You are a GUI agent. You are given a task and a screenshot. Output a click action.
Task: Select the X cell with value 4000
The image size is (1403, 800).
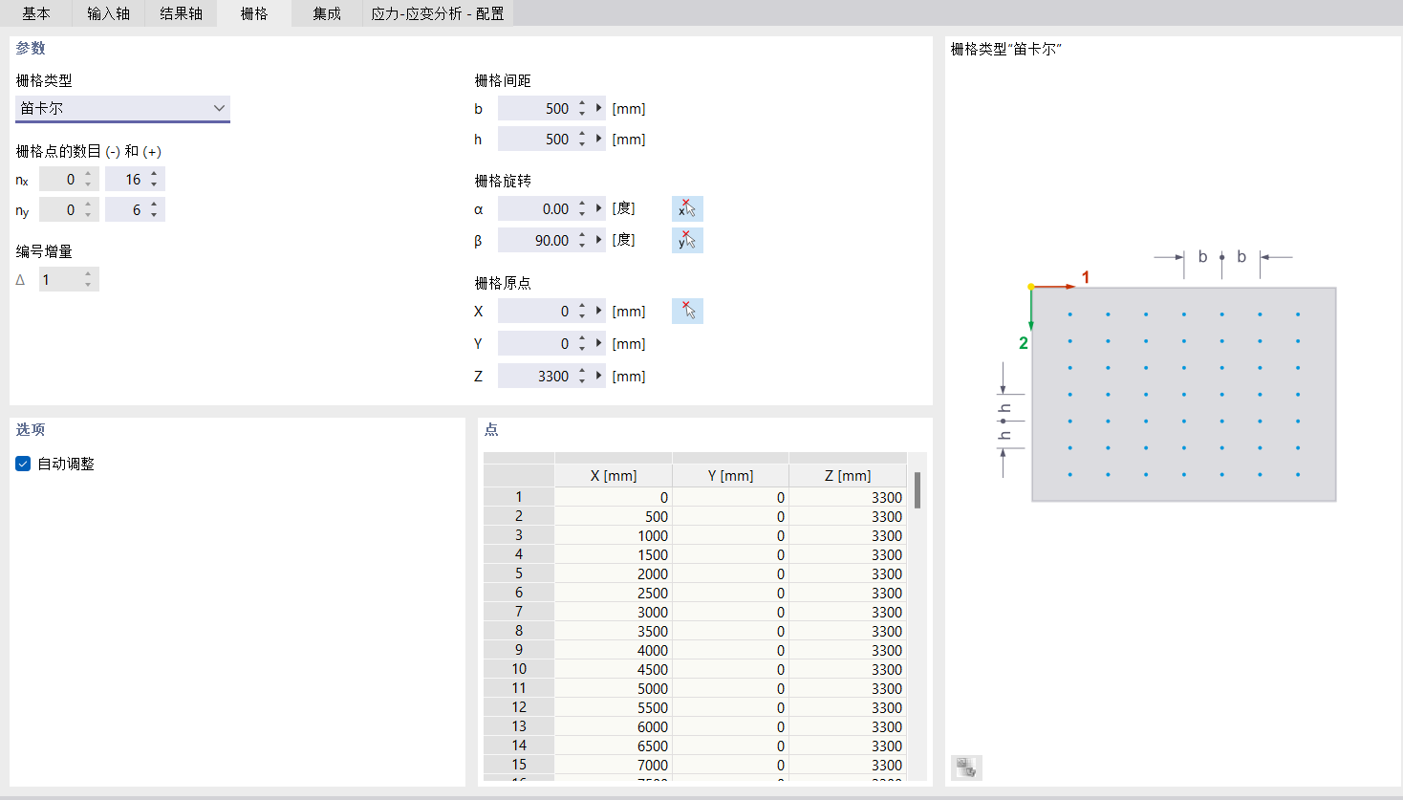pos(614,650)
